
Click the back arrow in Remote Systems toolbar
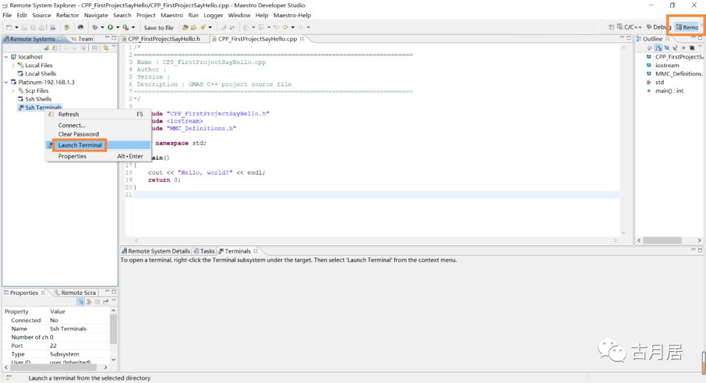click(x=66, y=48)
